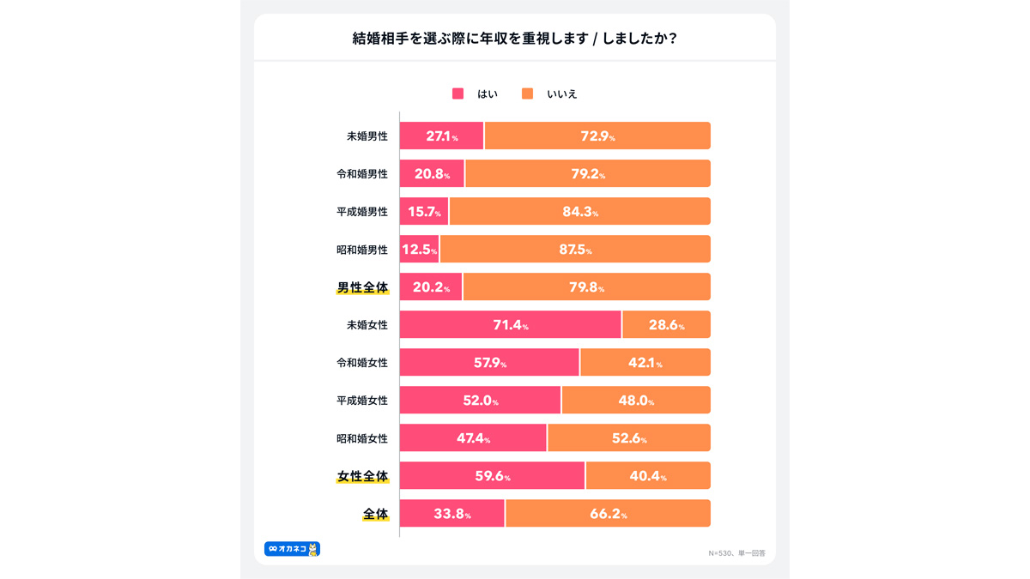
Task: Click the orange いいえ legend swatch
Action: [527, 93]
